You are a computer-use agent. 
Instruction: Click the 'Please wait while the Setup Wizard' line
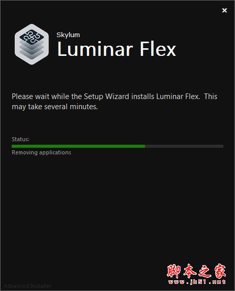[114, 96]
